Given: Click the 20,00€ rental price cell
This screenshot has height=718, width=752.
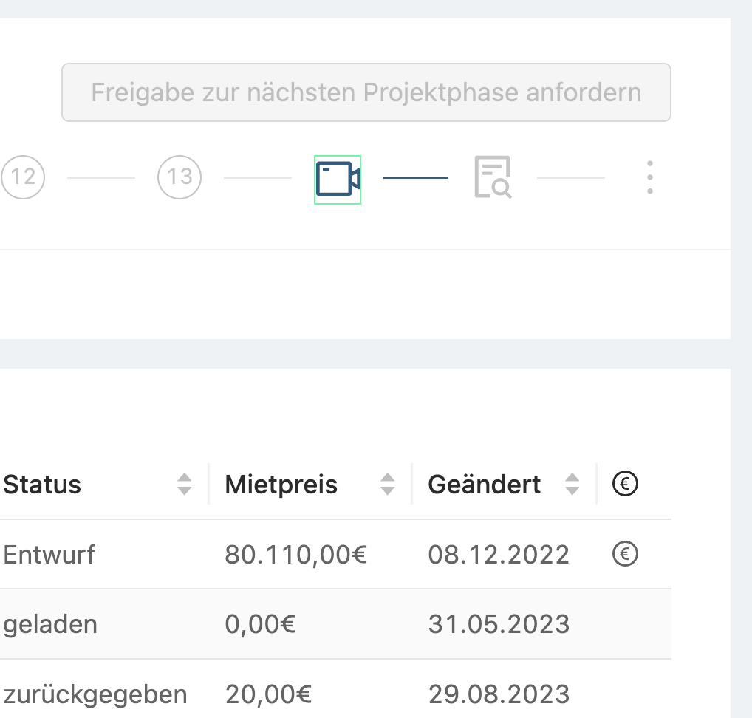Looking at the screenshot, I should [268, 694].
